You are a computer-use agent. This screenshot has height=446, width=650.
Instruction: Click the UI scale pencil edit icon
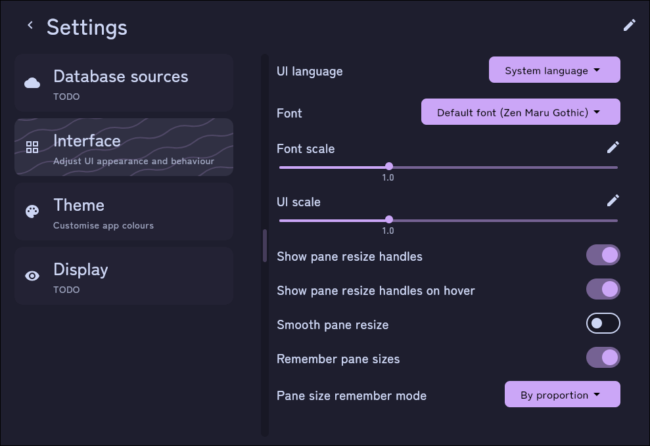pyautogui.click(x=613, y=200)
